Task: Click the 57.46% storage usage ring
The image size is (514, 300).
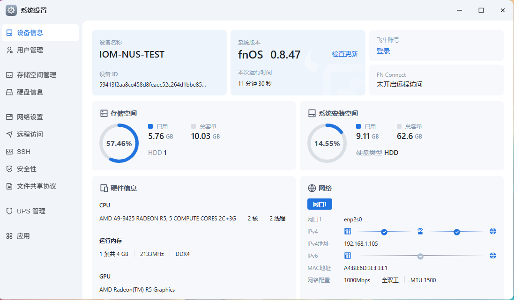Action: pyautogui.click(x=119, y=143)
